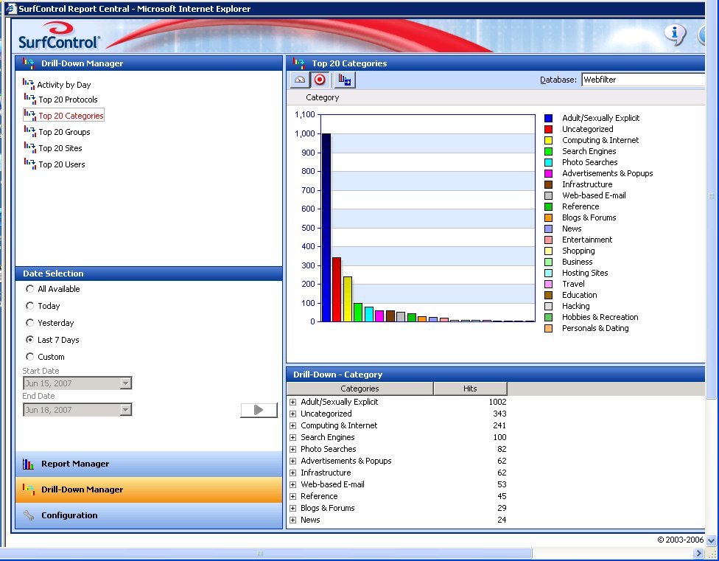Select Top 20 Users report
Screen dimensions: 719x561
coord(61,164)
